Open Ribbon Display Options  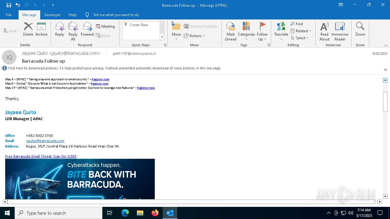tap(341, 5)
